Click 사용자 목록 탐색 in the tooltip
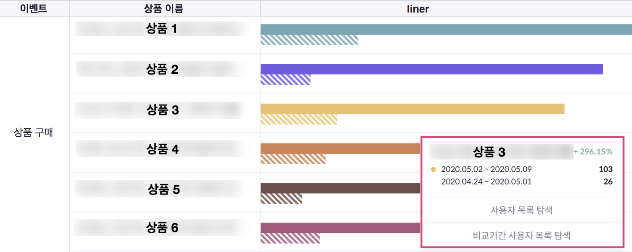Image resolution: width=632 pixels, height=252 pixels. [x=521, y=210]
